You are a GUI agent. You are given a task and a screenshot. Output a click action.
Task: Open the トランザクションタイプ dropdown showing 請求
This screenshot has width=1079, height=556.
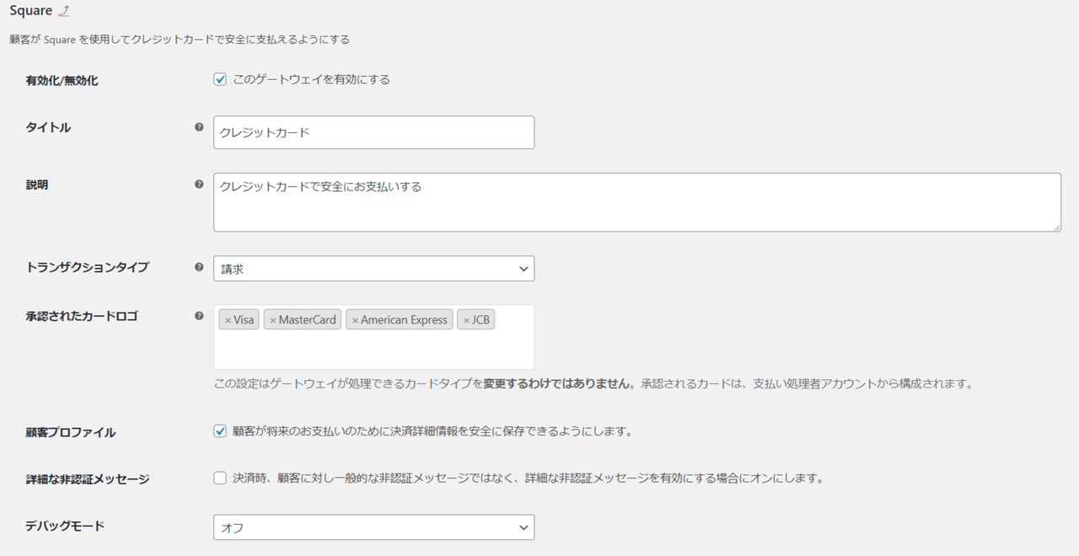click(x=373, y=269)
